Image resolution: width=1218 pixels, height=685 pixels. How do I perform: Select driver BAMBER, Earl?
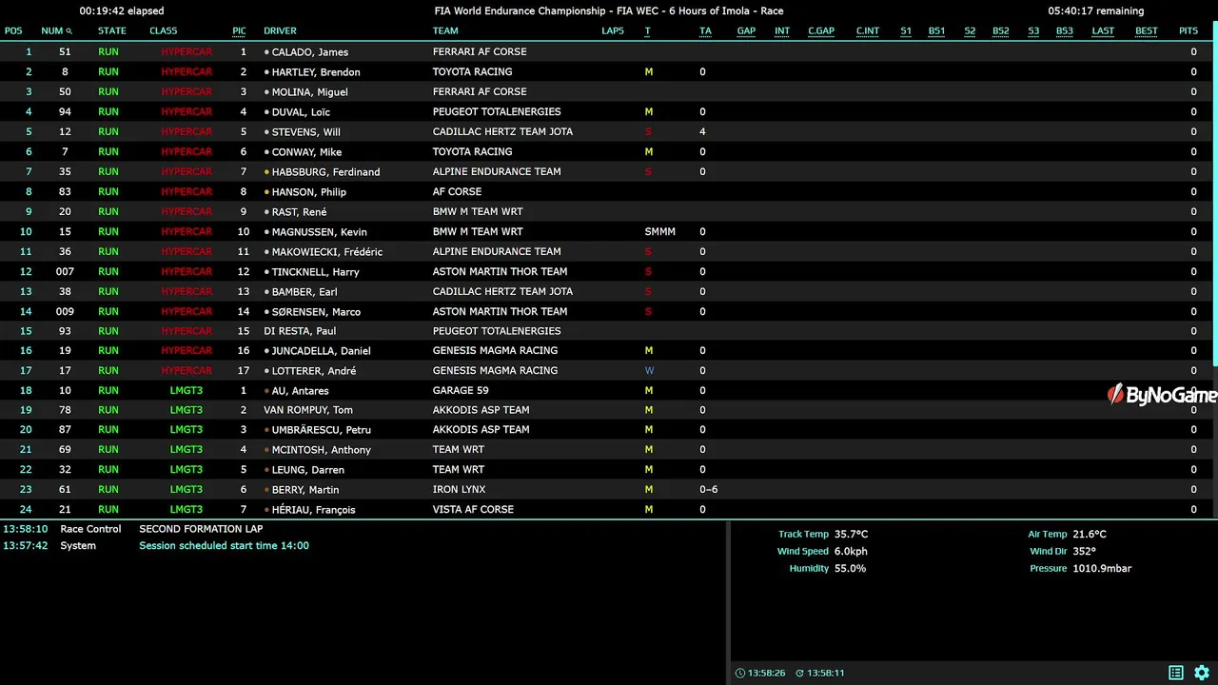point(304,292)
